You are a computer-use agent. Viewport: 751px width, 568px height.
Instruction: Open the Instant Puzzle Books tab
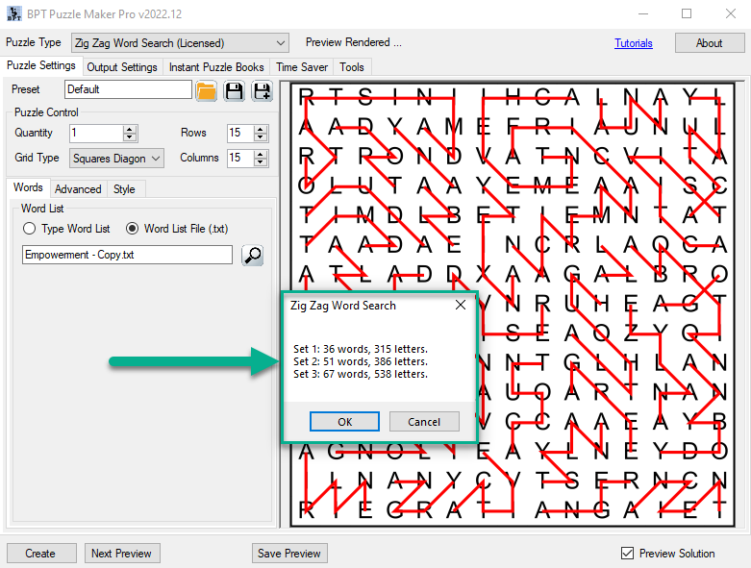(x=216, y=67)
